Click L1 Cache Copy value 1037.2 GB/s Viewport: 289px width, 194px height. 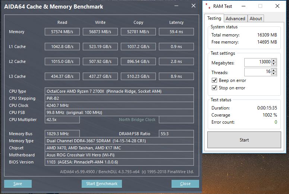[138, 47]
